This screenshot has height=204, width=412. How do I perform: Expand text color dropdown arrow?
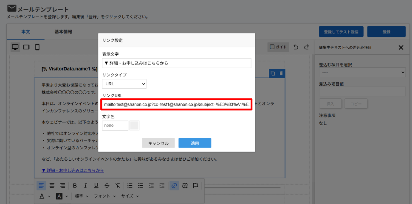(49, 196)
